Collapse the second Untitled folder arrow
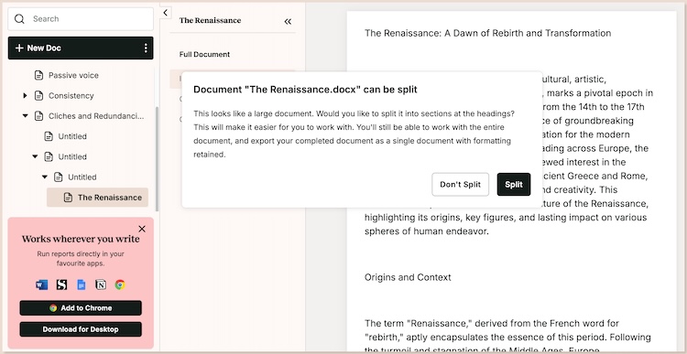Image resolution: width=687 pixels, height=354 pixels. [x=35, y=156]
